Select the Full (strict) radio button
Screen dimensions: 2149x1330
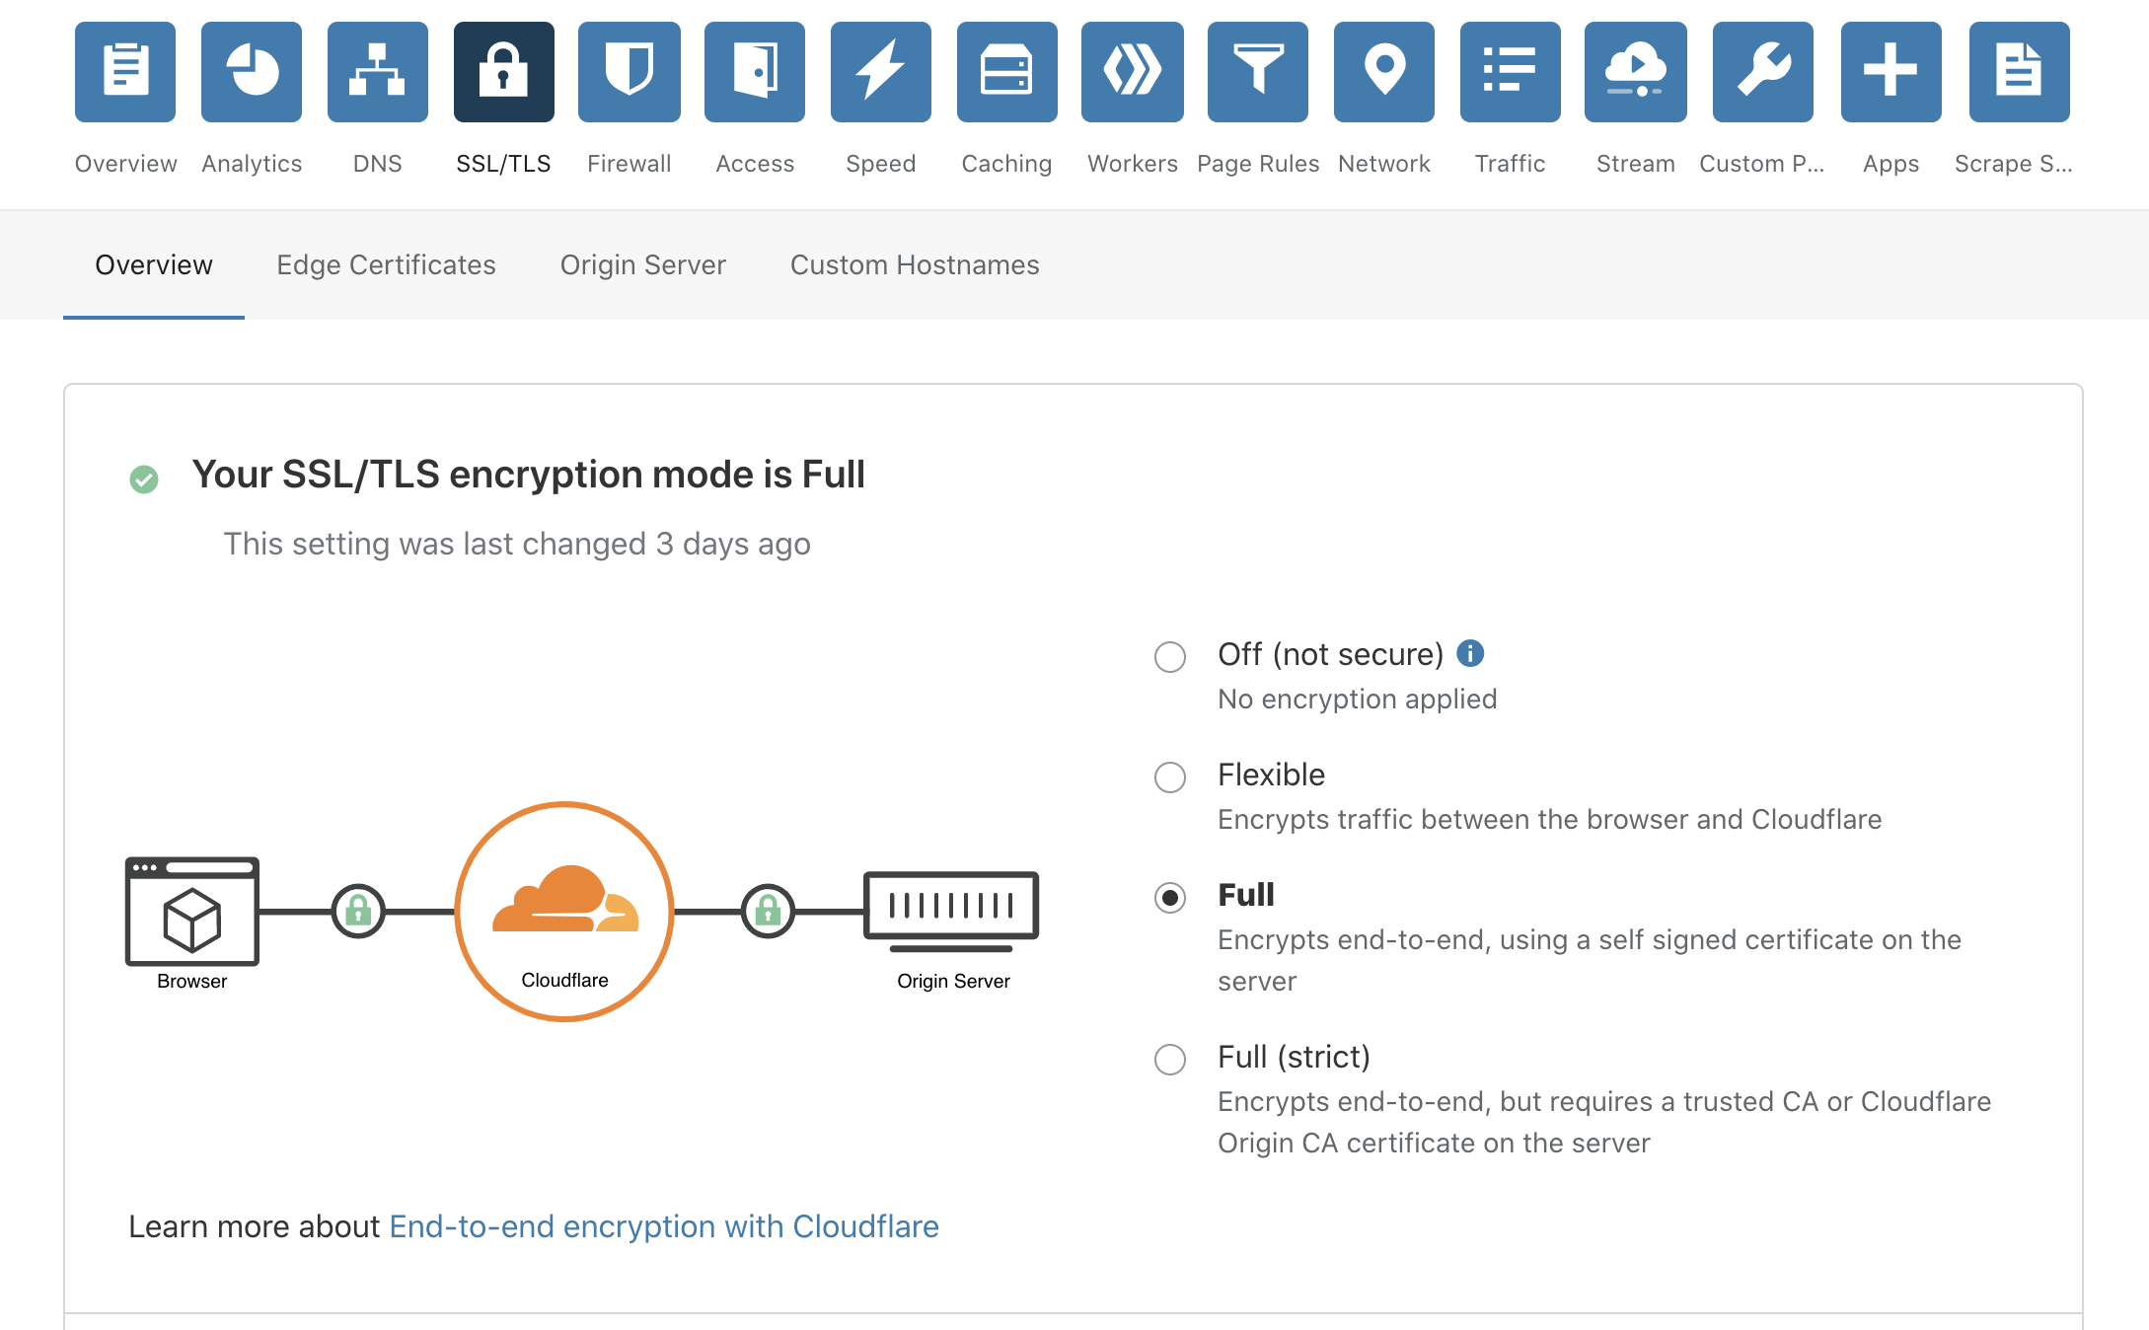(1170, 1059)
